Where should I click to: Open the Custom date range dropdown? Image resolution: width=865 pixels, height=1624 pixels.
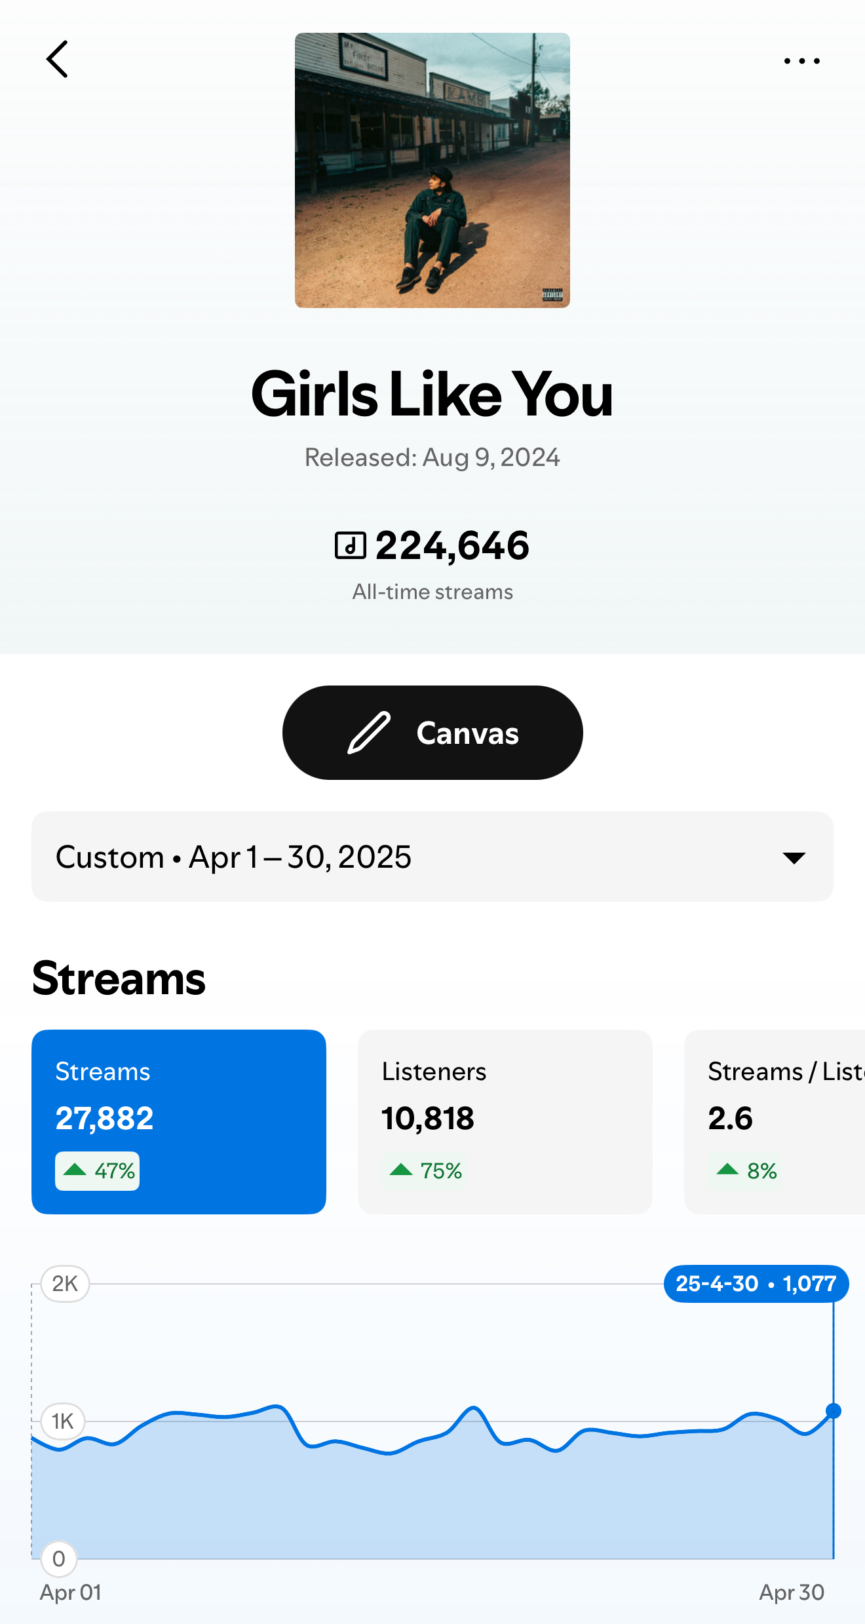(432, 857)
